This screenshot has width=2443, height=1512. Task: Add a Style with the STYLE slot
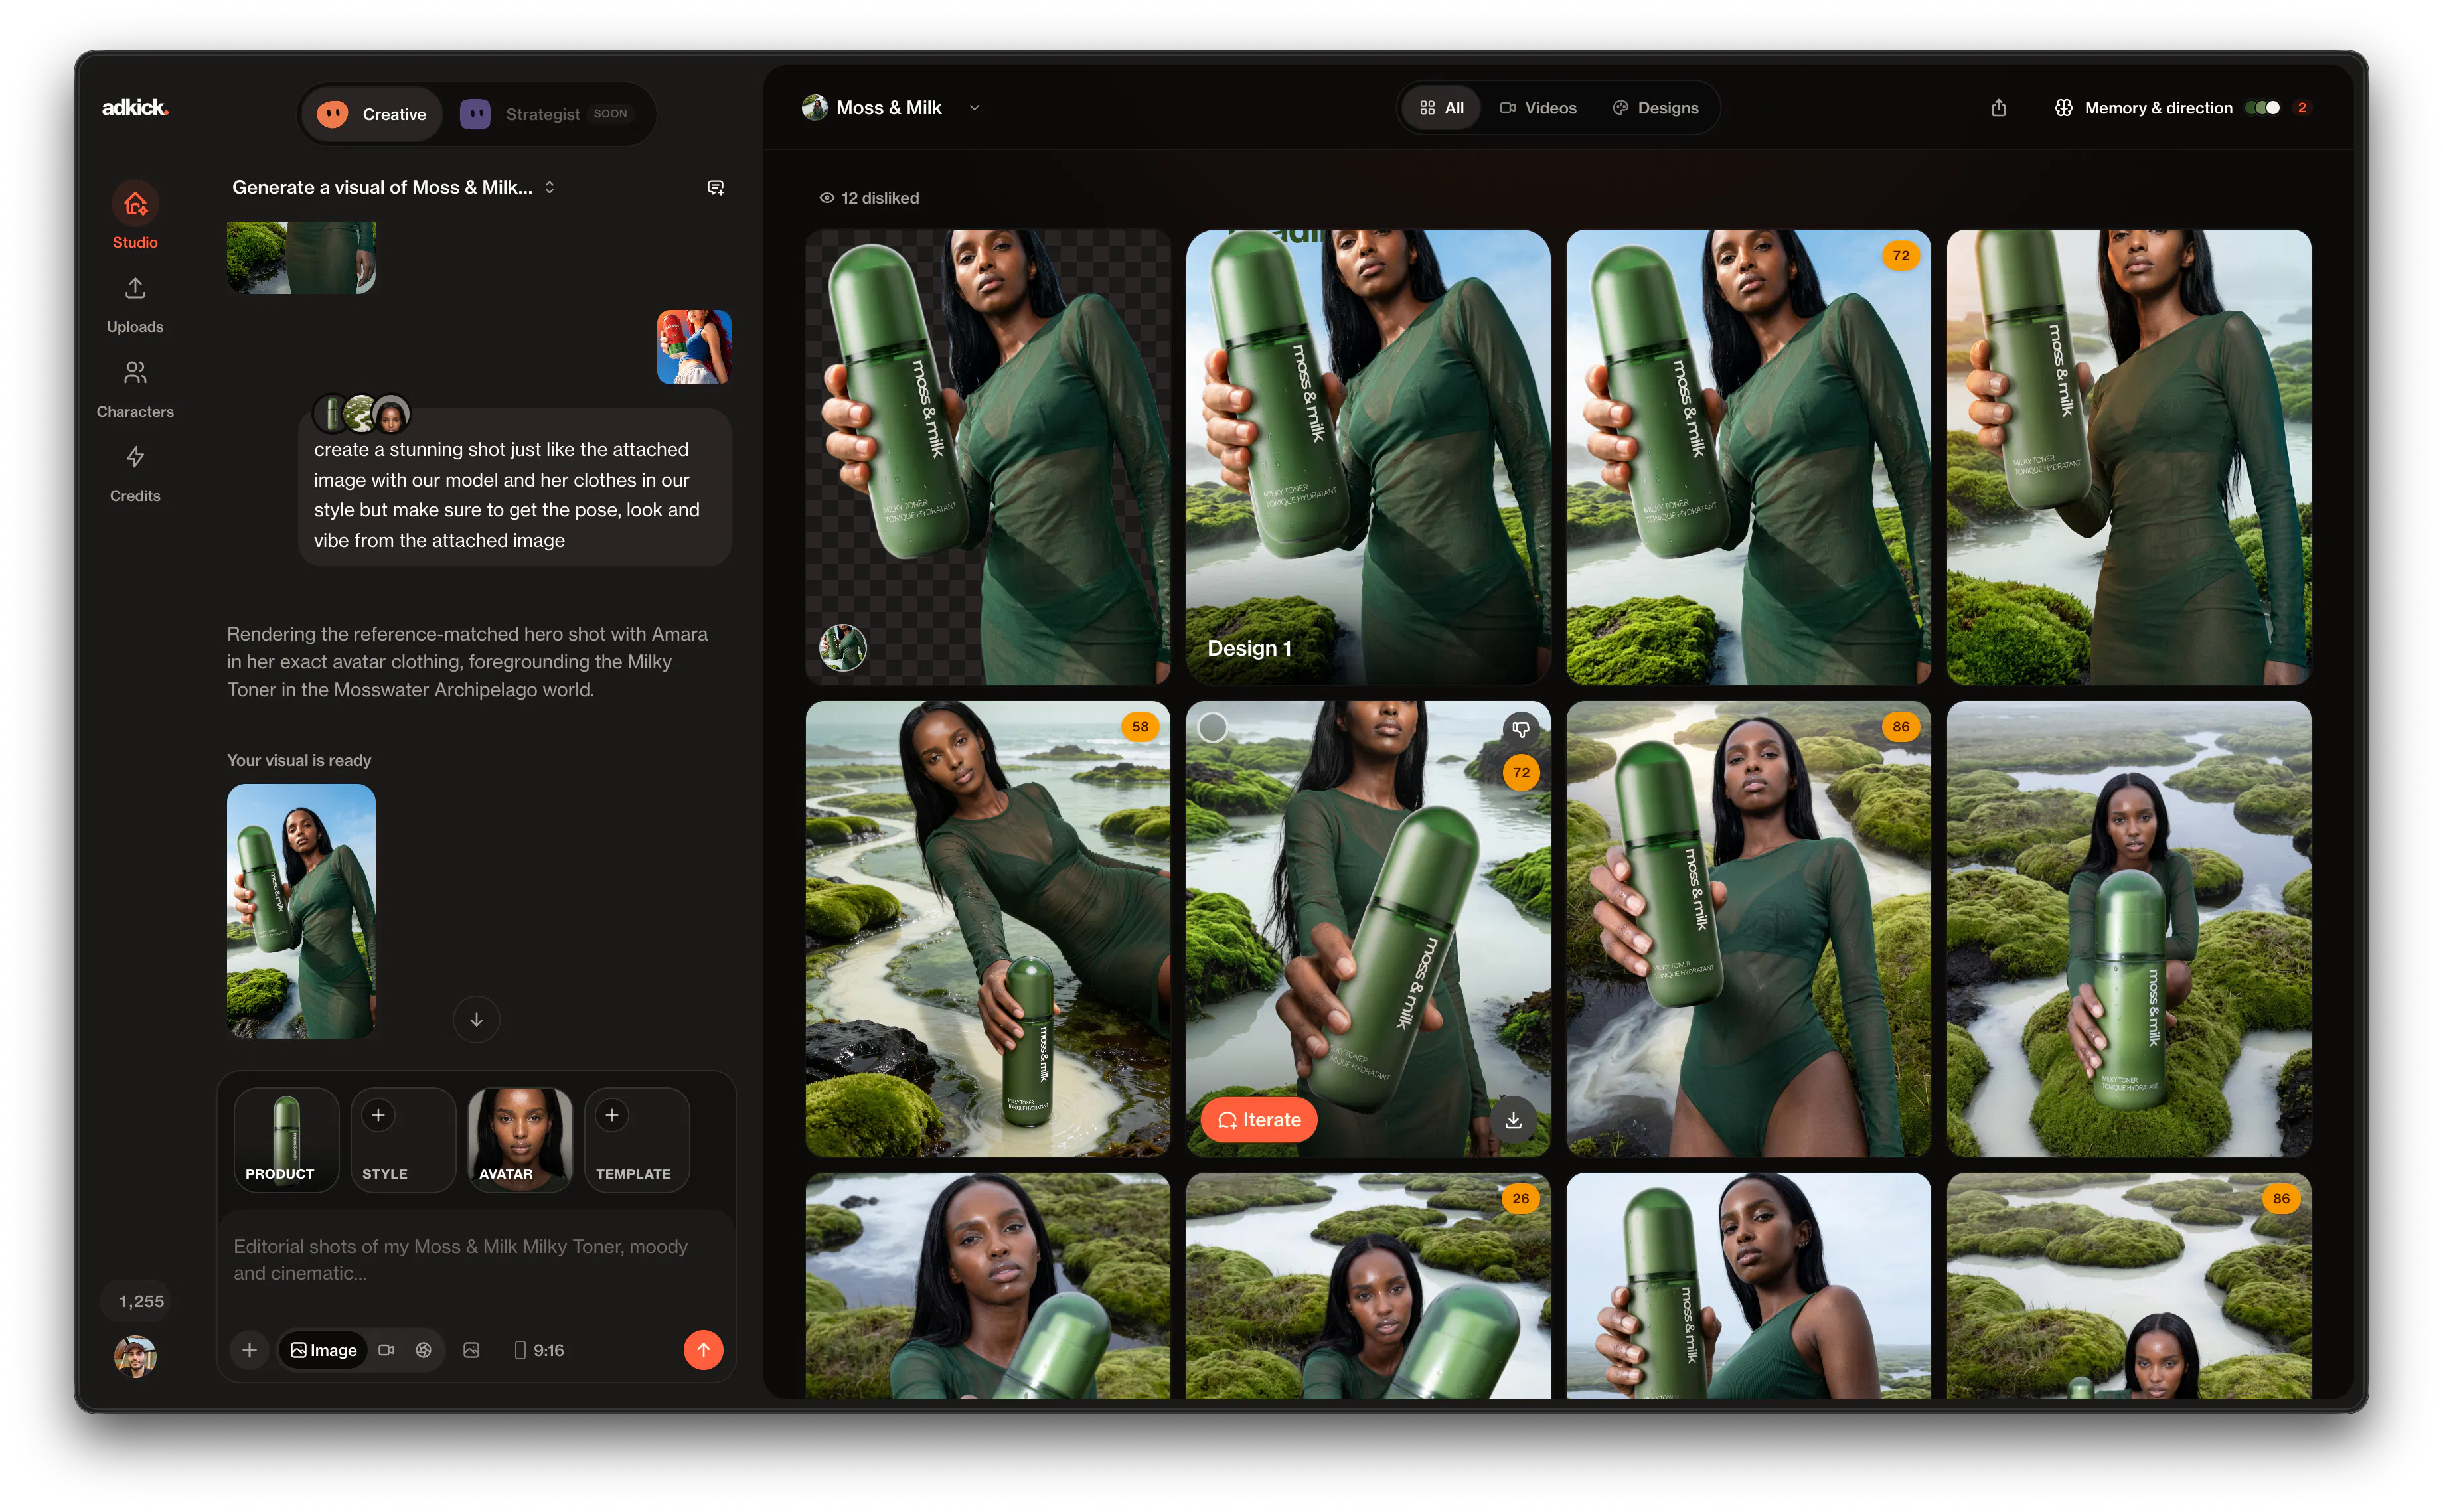pyautogui.click(x=403, y=1140)
